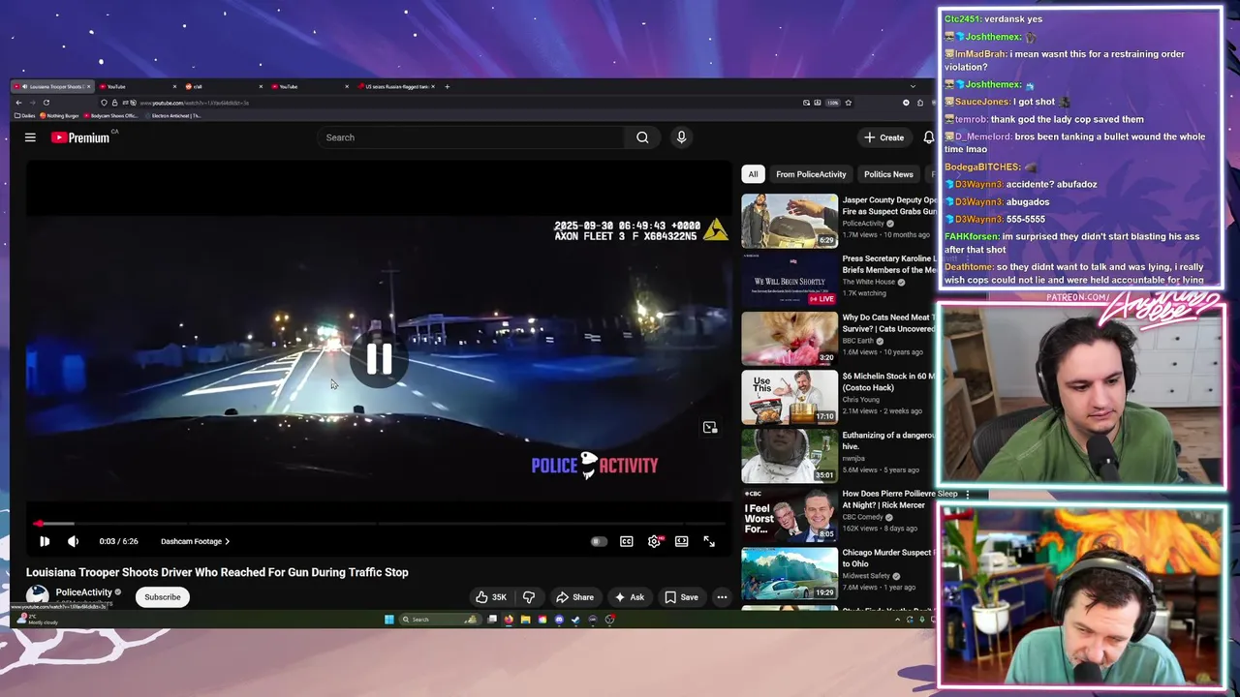Bookmark this page with the star icon
The width and height of the screenshot is (1240, 697).
848,103
